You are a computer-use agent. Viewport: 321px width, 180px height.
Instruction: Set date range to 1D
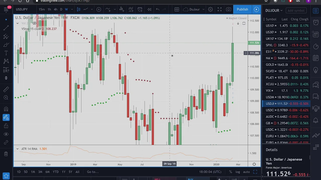[19, 172]
